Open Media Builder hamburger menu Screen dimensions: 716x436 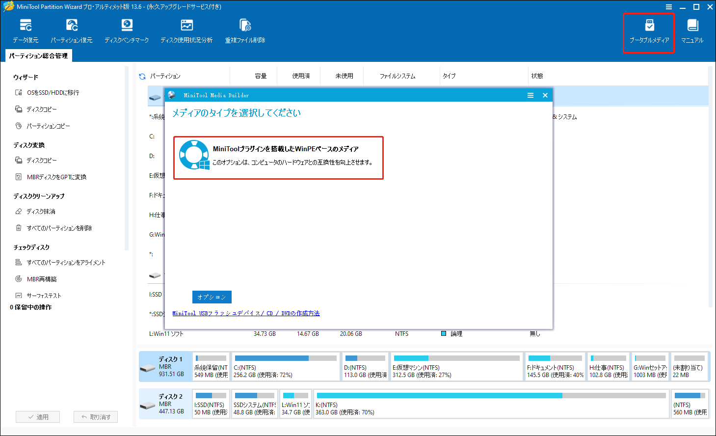[530, 95]
